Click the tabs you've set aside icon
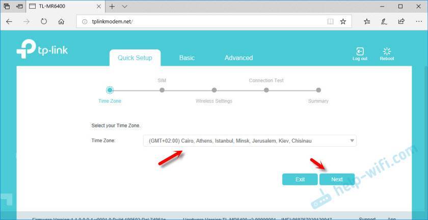428x220 pixels. [7, 6]
